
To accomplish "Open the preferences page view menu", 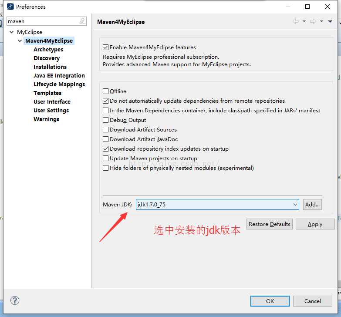I will [330, 21].
